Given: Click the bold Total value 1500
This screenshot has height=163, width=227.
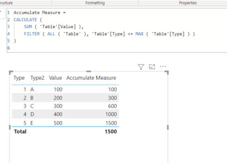Looking at the screenshot, I should [111, 132].
